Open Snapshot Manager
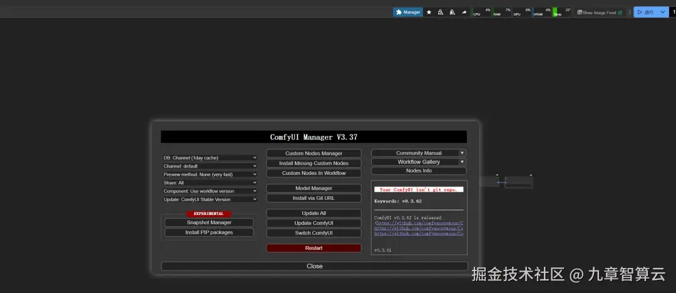This screenshot has width=676, height=293. coord(209,222)
